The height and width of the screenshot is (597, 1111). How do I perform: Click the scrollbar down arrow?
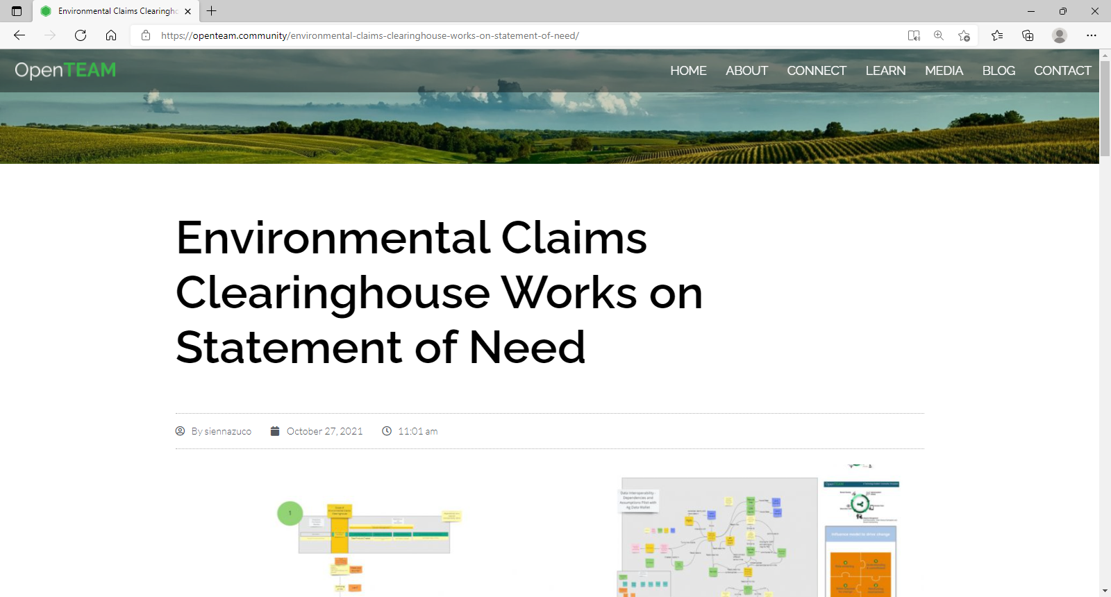coord(1105,591)
